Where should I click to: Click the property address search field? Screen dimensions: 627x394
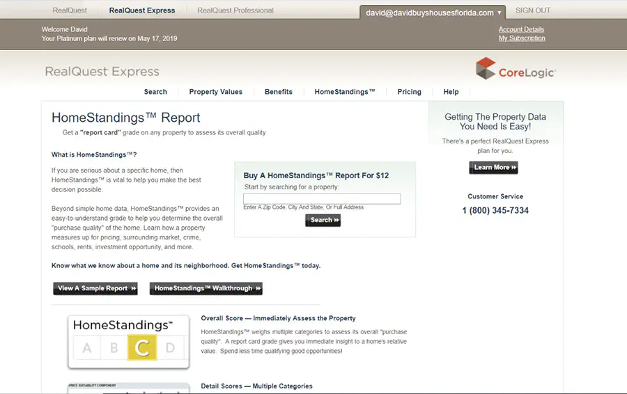tap(322, 199)
